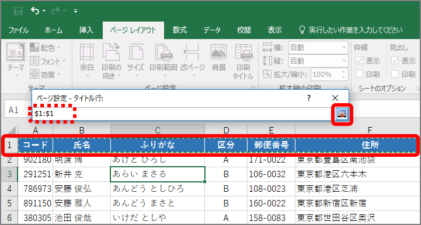Toggle 見出し 表示 headings view checkbox
The image size is (421, 225).
click(395, 61)
